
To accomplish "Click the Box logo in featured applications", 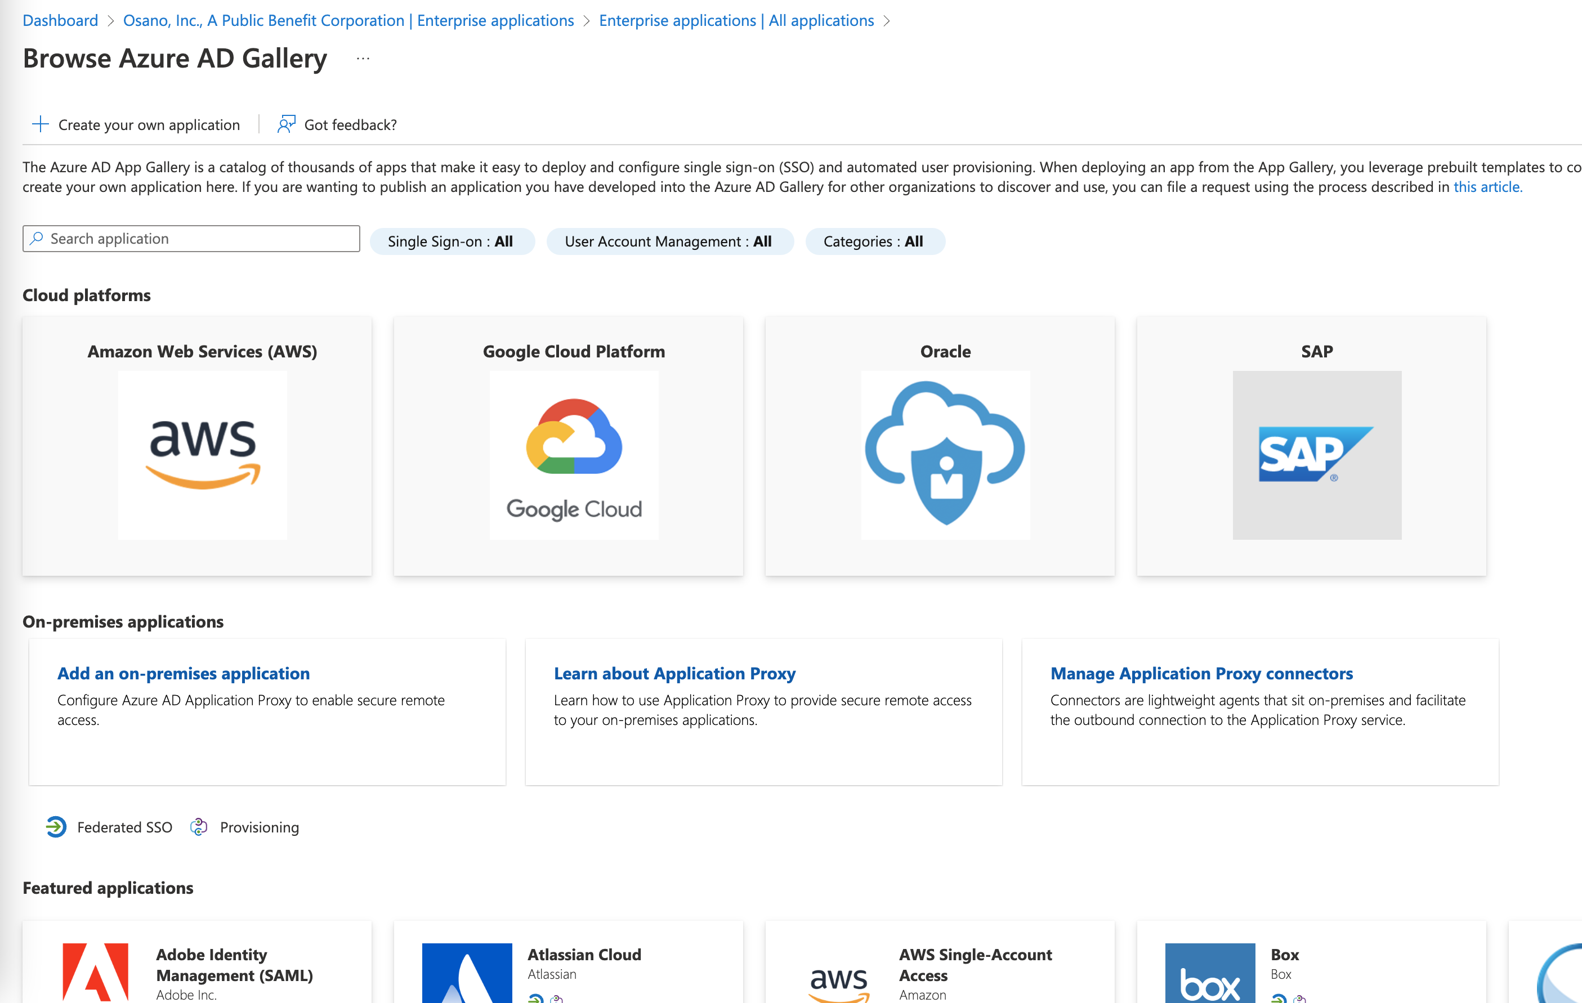I will click(1209, 973).
